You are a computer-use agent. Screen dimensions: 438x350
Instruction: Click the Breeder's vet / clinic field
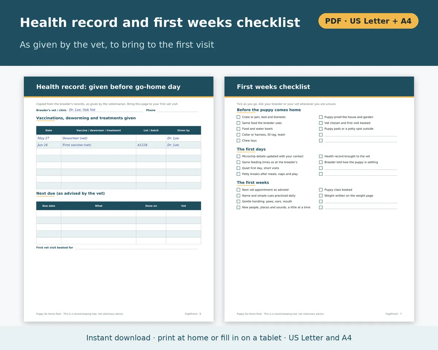point(106,110)
